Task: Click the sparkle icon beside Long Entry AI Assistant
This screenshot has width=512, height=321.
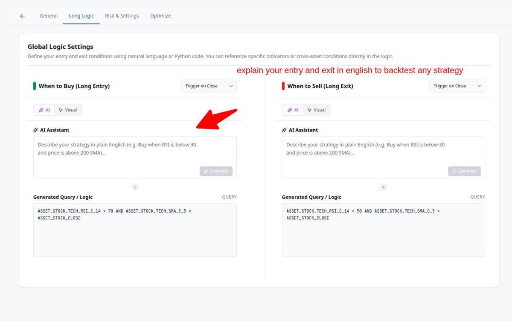Action: coord(36,130)
